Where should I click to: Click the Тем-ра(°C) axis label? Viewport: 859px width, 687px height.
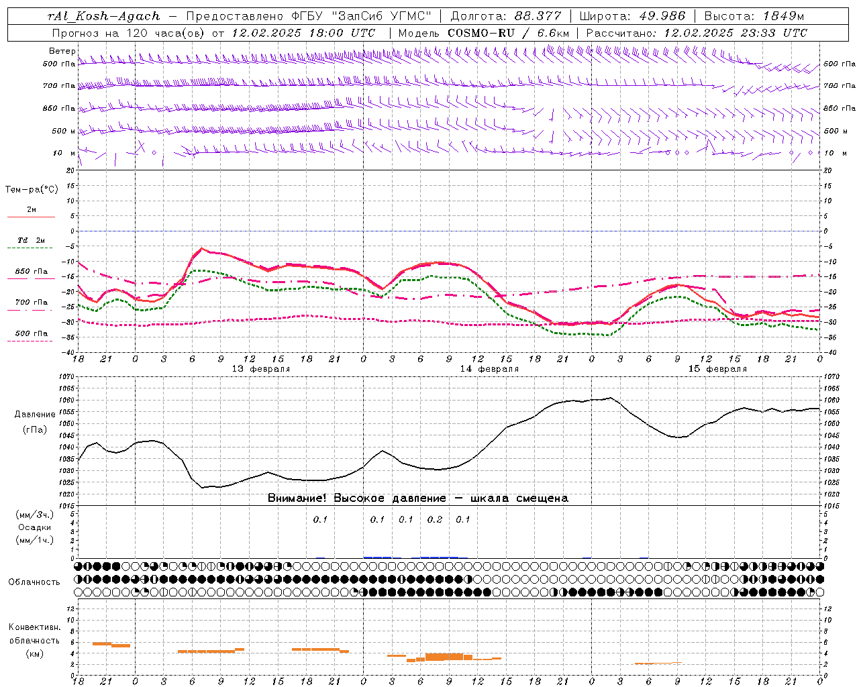point(32,190)
